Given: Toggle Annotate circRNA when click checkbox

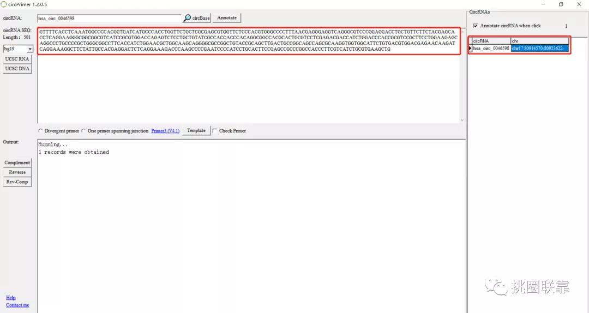Looking at the screenshot, I should [476, 26].
